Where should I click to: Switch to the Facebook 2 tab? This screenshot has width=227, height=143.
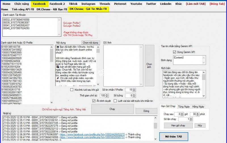(x=57, y=4)
